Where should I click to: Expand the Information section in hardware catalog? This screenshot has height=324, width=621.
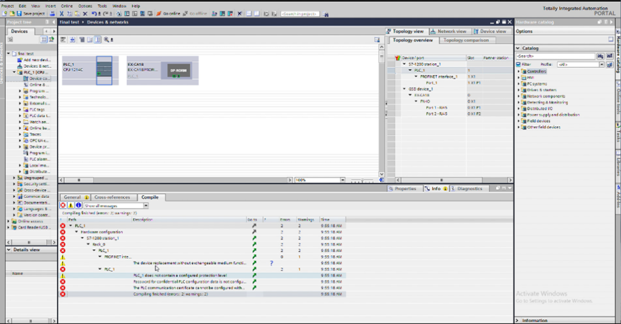click(518, 320)
